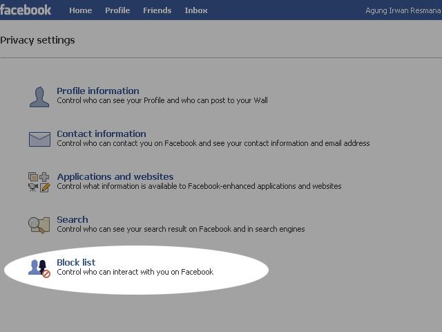Click the Block list people icon

coord(39,267)
